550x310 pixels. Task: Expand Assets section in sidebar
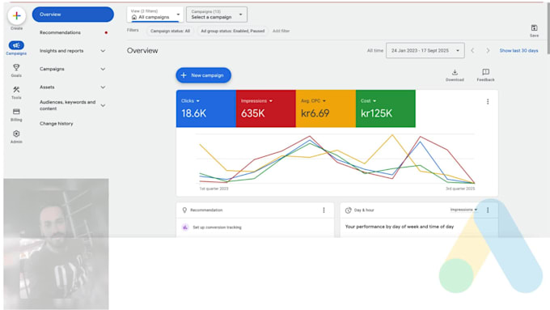point(103,87)
